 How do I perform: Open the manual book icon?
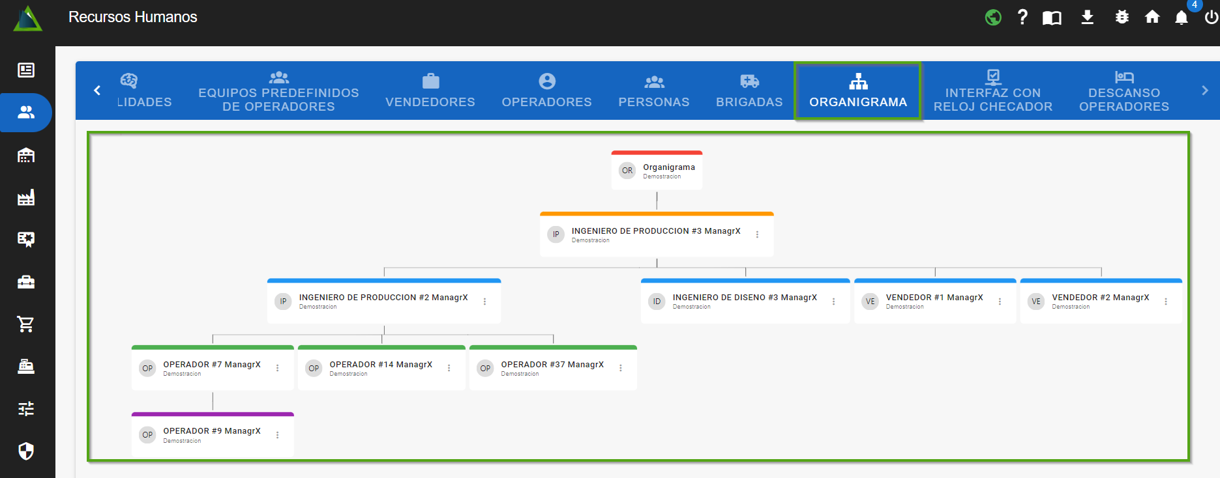pos(1052,18)
